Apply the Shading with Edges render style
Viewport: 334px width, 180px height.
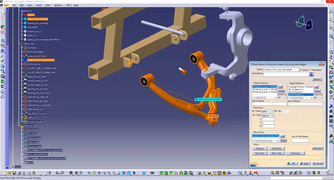click(x=134, y=173)
